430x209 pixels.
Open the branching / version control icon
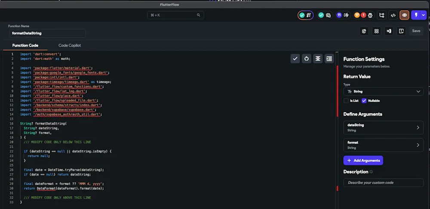(381, 15)
